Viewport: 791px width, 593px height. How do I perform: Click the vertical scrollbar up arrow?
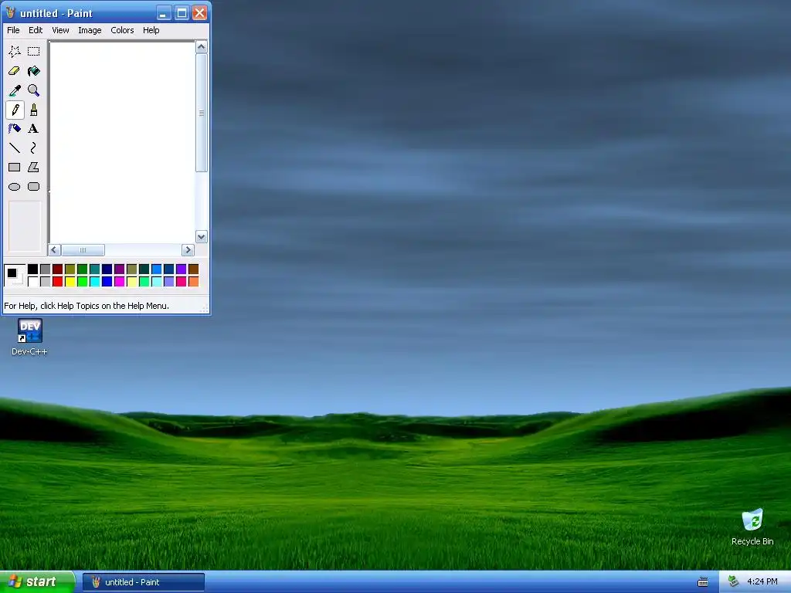202,47
